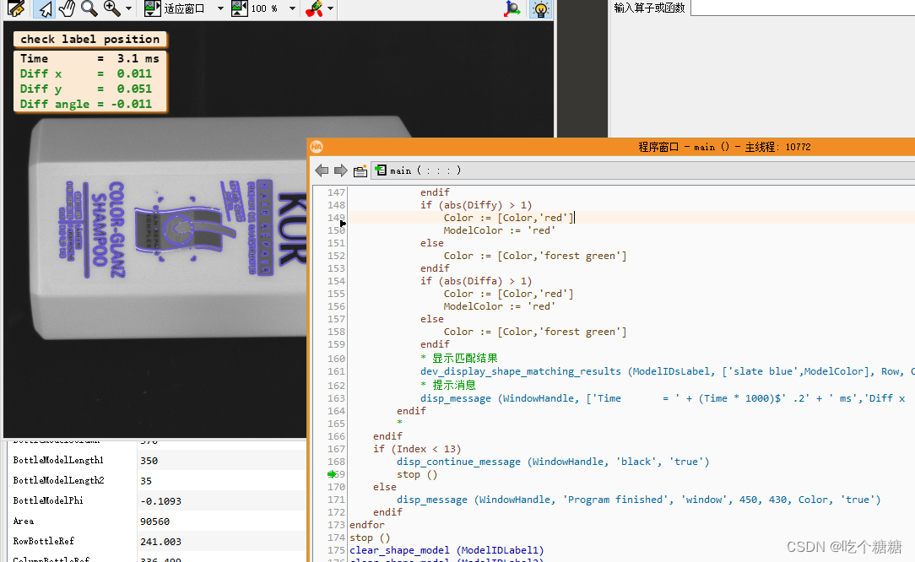Click the 100 % image size icon

[x=239, y=8]
